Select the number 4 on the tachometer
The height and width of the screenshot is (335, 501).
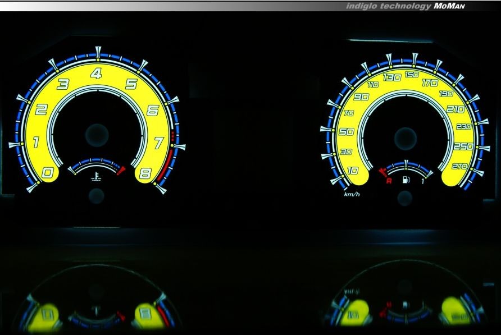point(97,74)
